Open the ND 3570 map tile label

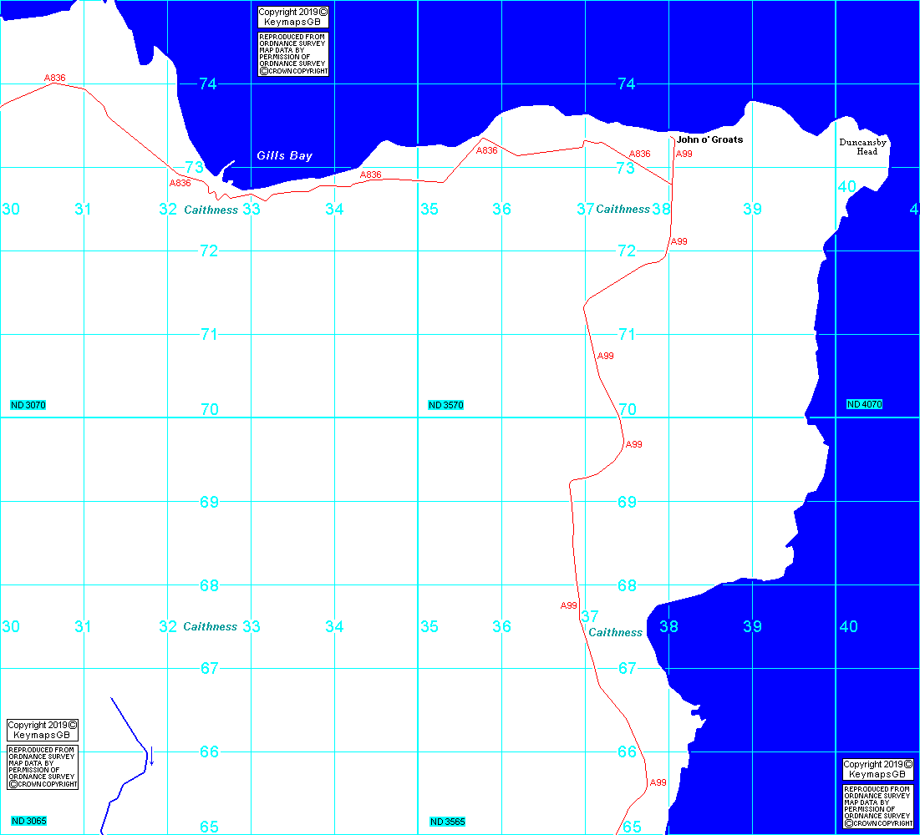tap(446, 405)
